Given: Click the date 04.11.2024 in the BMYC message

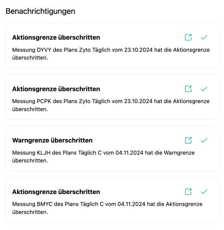Looking at the screenshot, I should (x=131, y=204).
